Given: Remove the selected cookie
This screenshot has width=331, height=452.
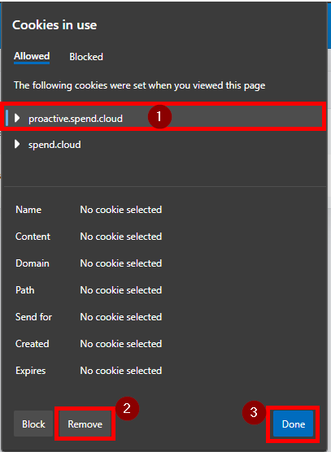Looking at the screenshot, I should [85, 424].
